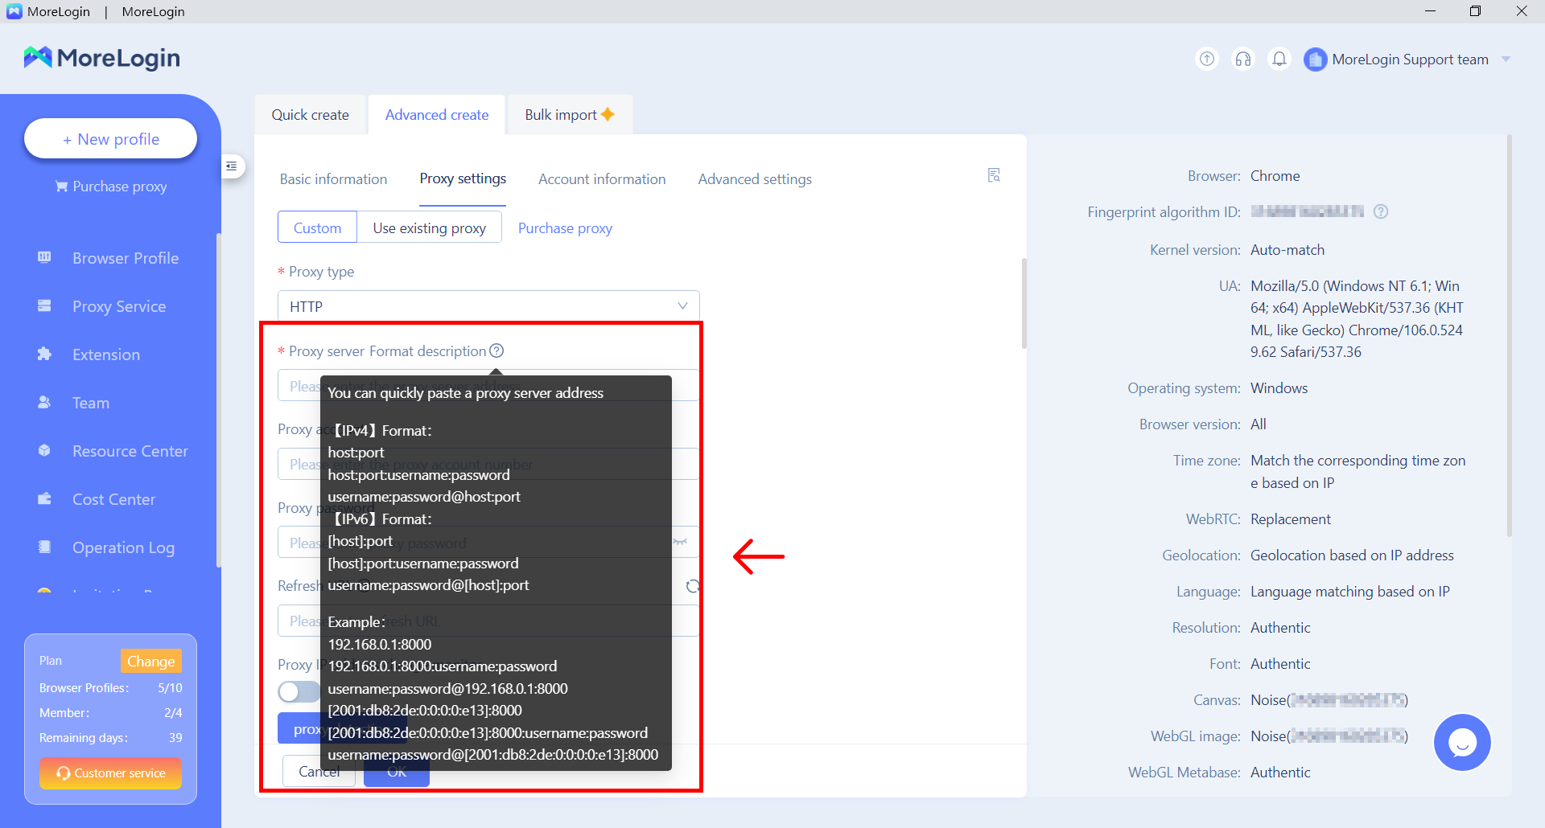Click the form's vertical scrollbar
The image size is (1545, 828).
1024,304
